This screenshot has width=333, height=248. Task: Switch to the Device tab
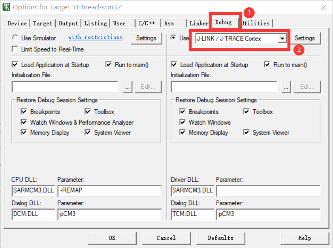coord(17,23)
